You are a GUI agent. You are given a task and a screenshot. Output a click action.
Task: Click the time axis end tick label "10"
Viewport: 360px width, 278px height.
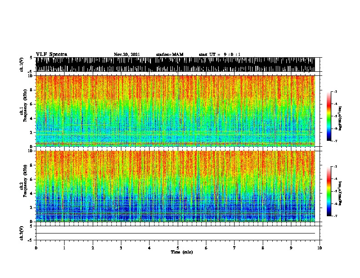click(x=320, y=248)
